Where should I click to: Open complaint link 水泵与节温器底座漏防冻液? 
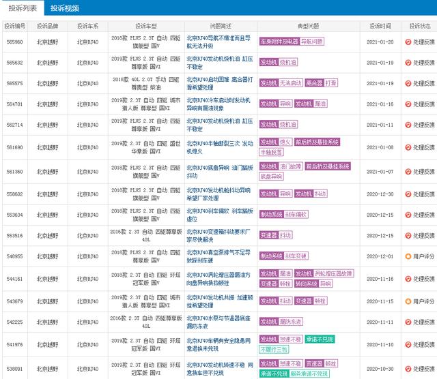point(218,322)
